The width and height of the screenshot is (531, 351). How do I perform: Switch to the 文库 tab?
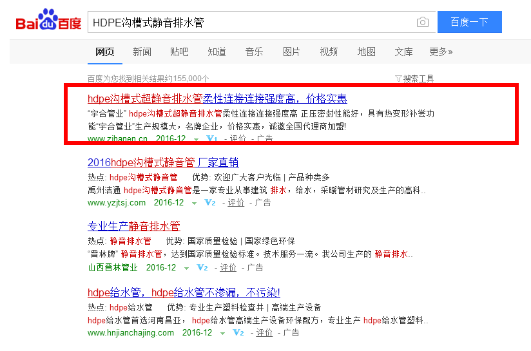pos(403,52)
